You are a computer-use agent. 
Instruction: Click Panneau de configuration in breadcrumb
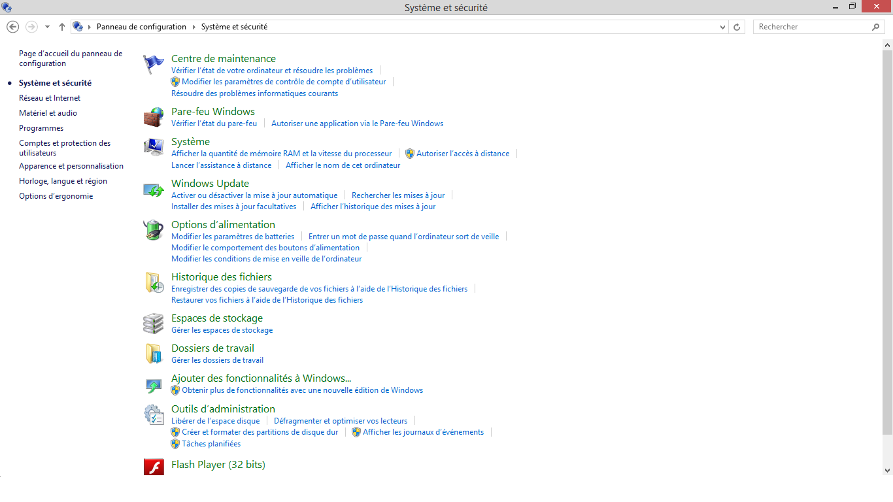click(141, 27)
